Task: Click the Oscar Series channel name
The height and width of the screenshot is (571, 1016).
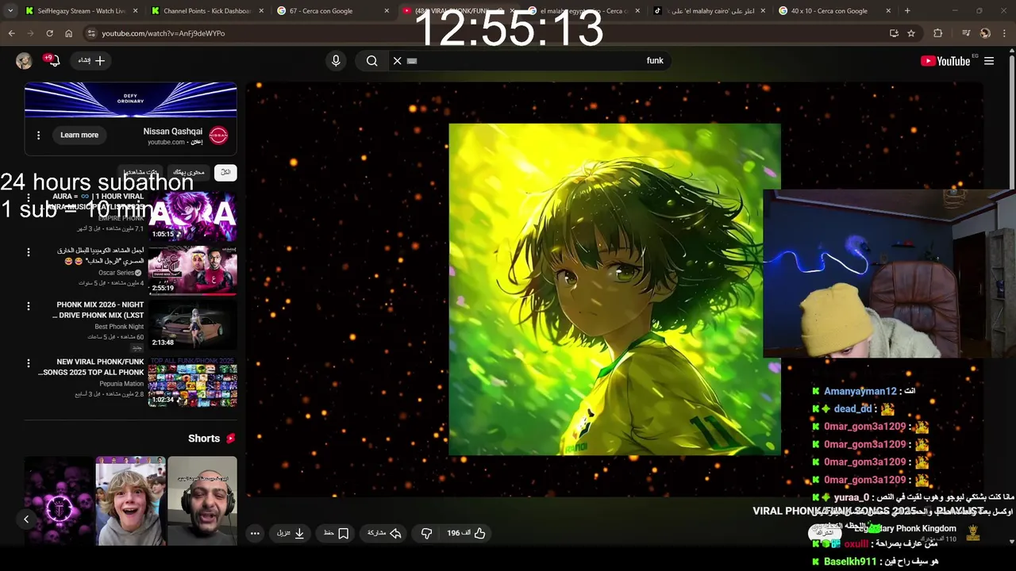Action: tap(117, 273)
